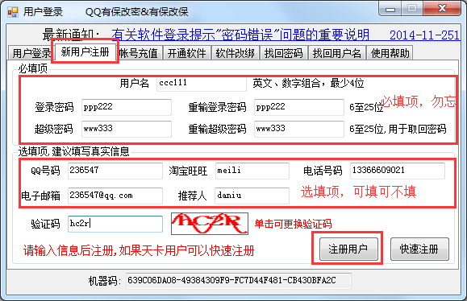
Task: Switch to 找回用户名 tab
Action: coord(337,53)
